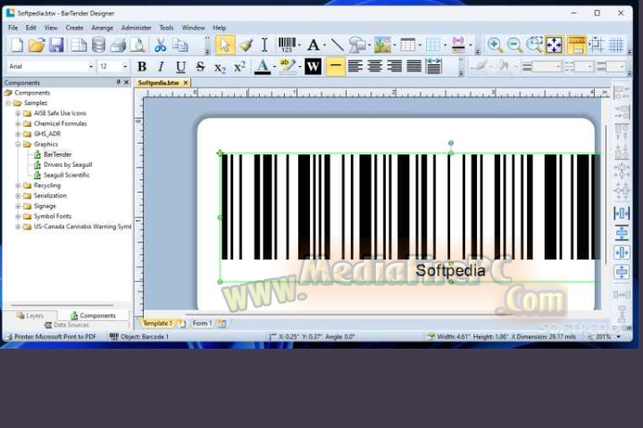Open the font size 12 dropdown
Viewport: 643px width, 428px height.
[125, 66]
